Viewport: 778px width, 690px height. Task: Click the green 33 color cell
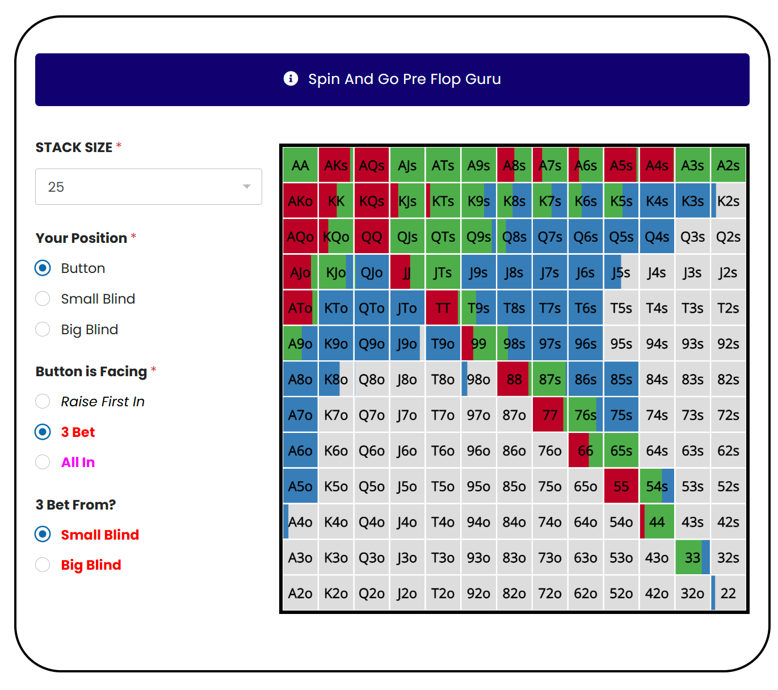tap(690, 557)
